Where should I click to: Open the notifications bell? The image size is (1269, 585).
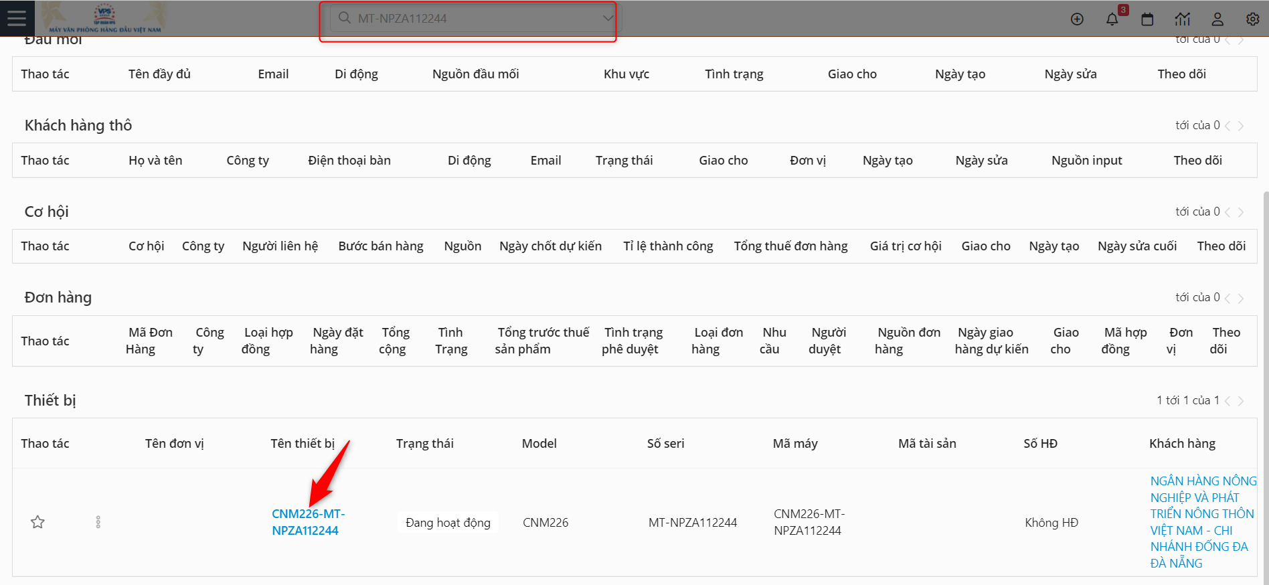click(x=1112, y=19)
